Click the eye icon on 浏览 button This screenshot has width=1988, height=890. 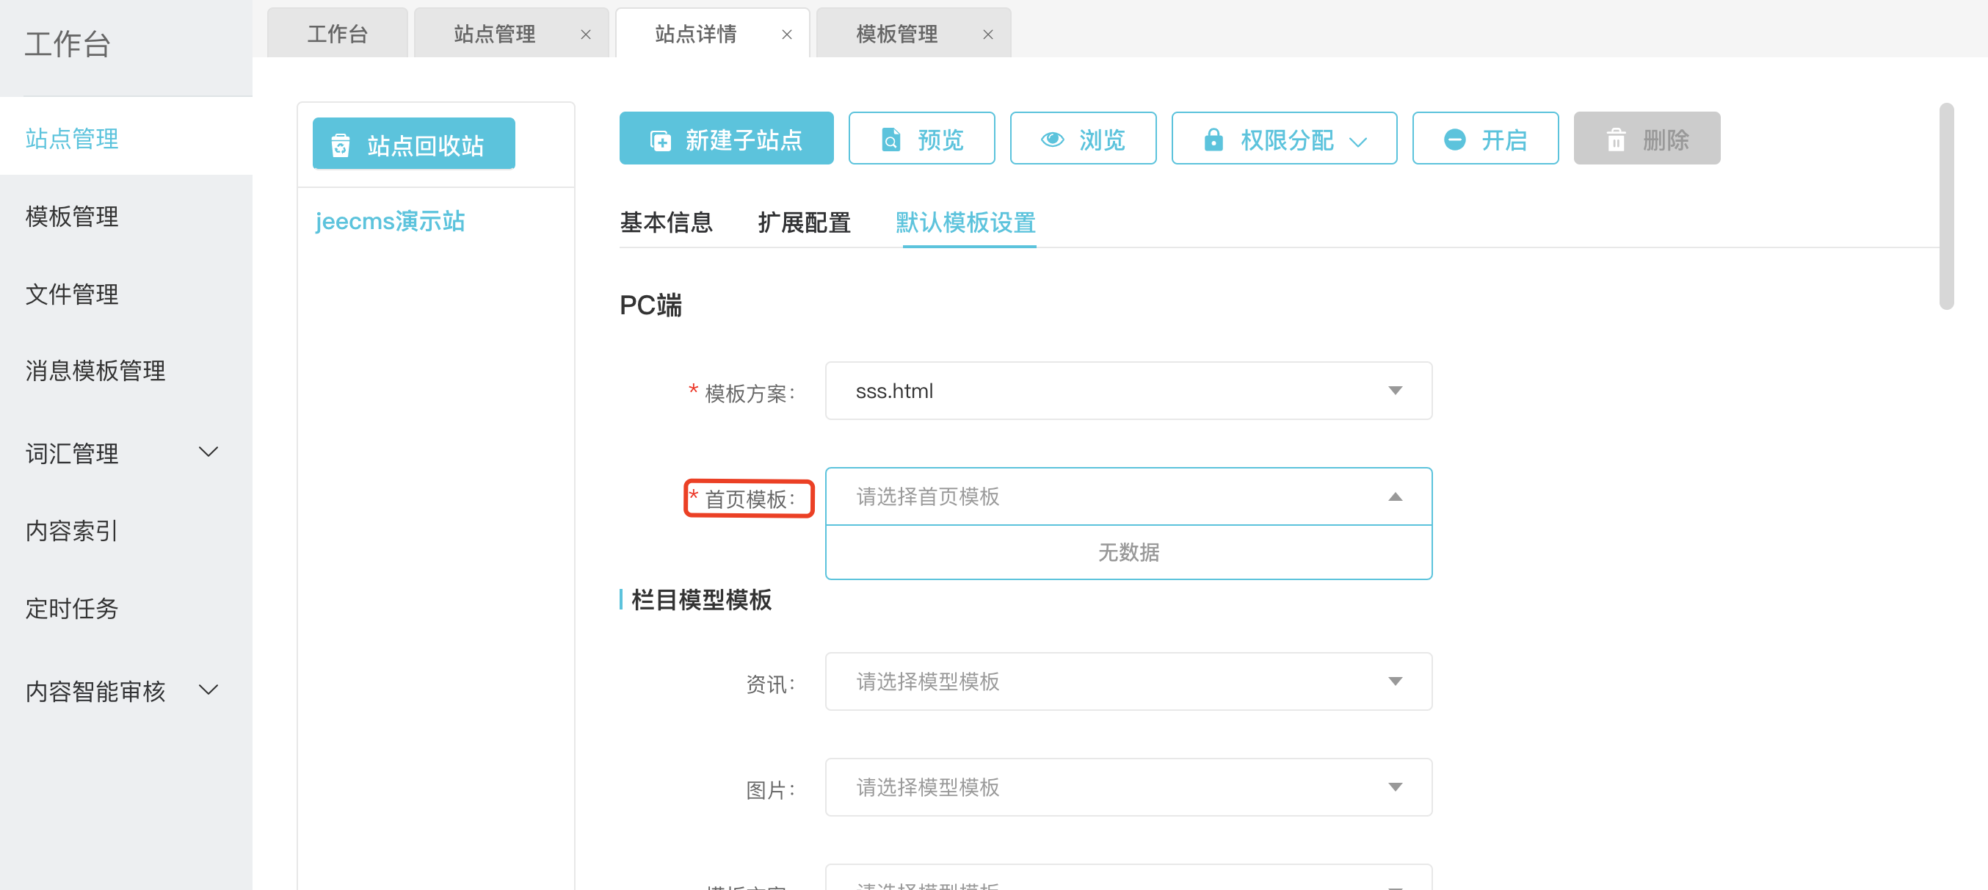[x=1052, y=140]
